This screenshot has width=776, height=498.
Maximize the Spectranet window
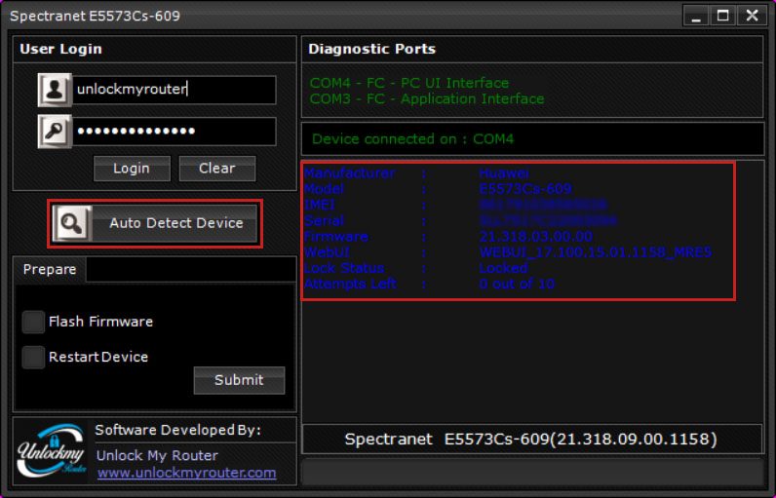(723, 16)
